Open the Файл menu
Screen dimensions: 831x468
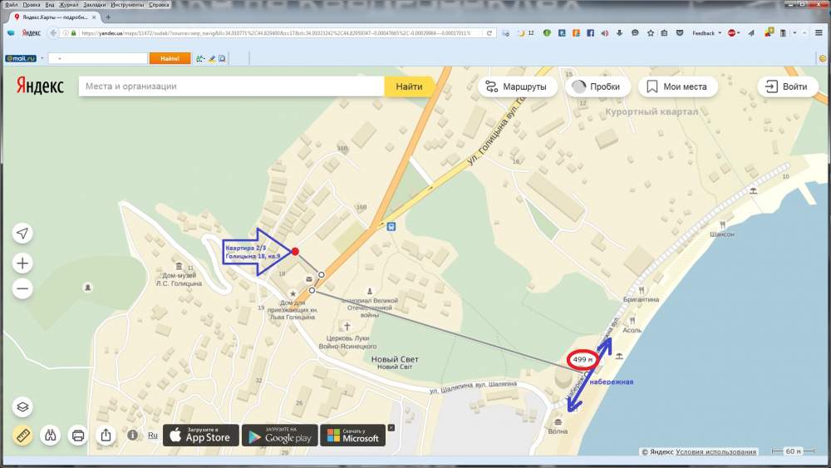click(11, 4)
